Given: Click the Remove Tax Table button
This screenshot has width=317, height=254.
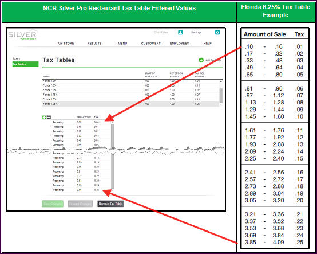Looking at the screenshot, I should 110,204.
